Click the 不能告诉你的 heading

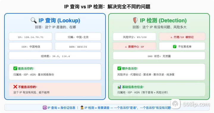click(28, 87)
